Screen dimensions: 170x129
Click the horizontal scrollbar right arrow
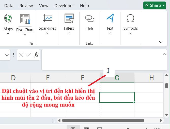161,120
